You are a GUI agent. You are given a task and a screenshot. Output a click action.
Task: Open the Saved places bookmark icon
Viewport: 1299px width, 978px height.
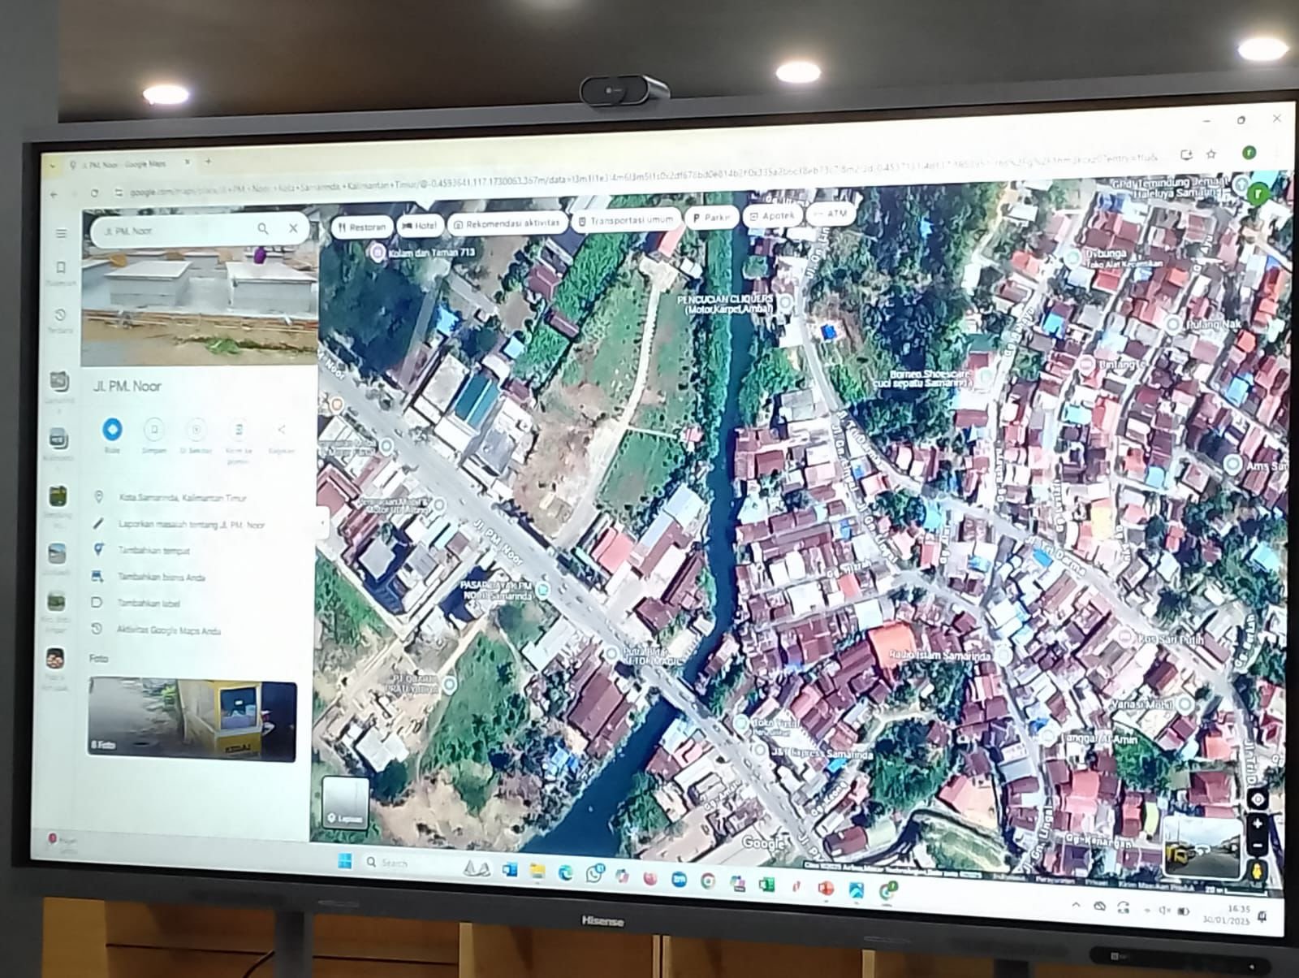(x=60, y=268)
